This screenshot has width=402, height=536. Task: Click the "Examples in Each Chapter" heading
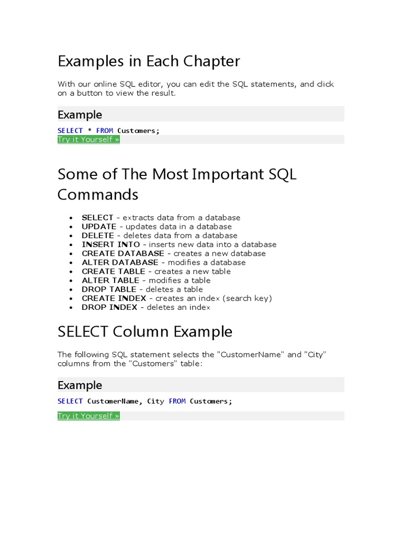149,61
